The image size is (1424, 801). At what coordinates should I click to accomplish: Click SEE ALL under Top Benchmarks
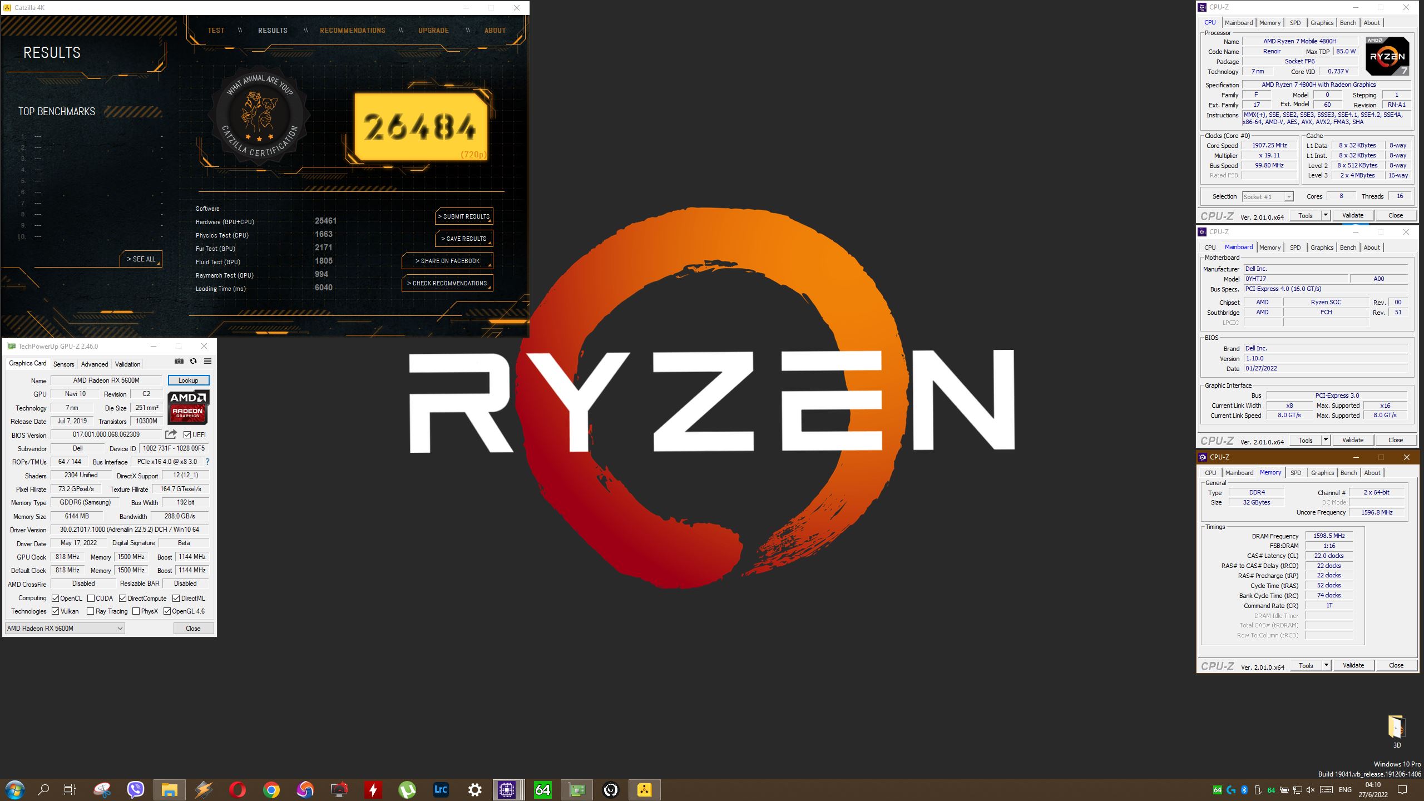[141, 259]
